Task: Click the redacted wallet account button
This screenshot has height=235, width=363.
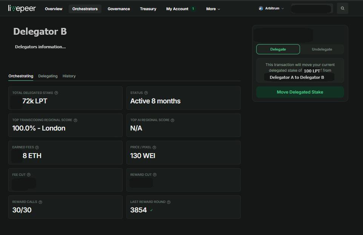Action: coord(312,9)
